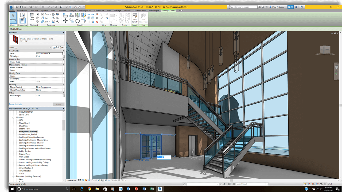Type a value in the door length input field

click(x=164, y=157)
